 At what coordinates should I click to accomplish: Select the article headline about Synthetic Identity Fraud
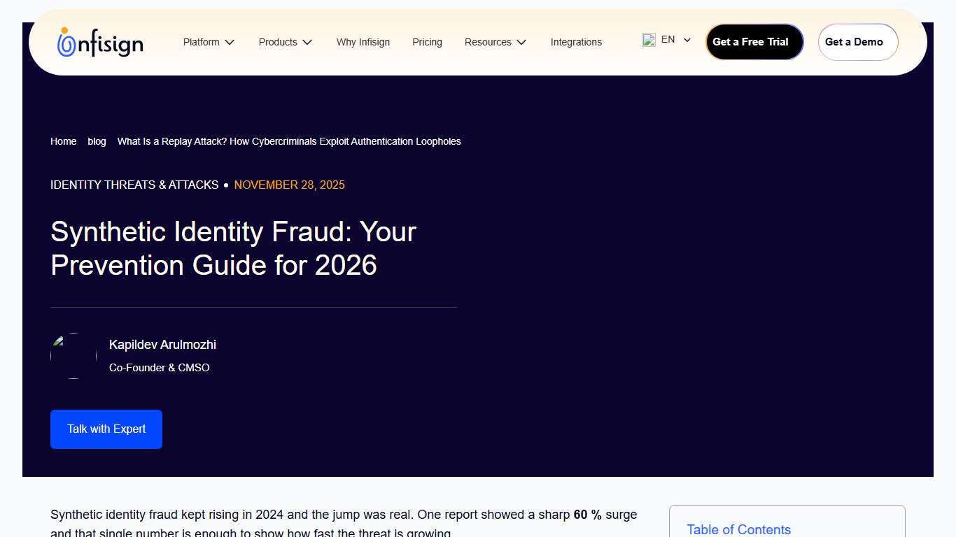coord(233,248)
